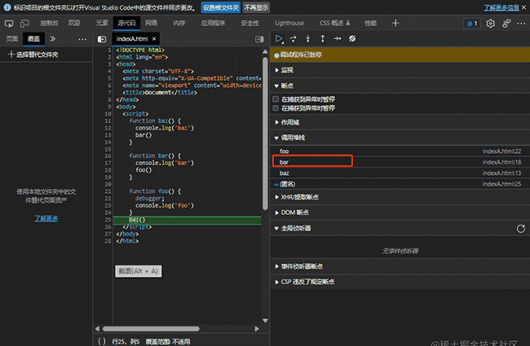530x346 pixels.
Task: Tick the exception checkbox directly above 作用域 header
Action: pyautogui.click(x=276, y=108)
